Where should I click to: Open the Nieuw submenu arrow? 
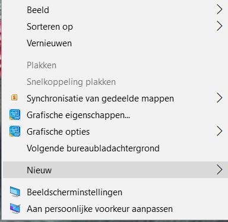coord(219,170)
